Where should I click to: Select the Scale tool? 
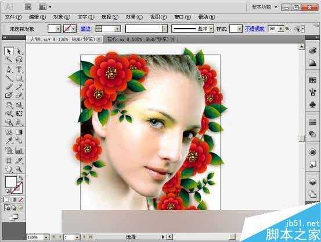click(x=19, y=105)
